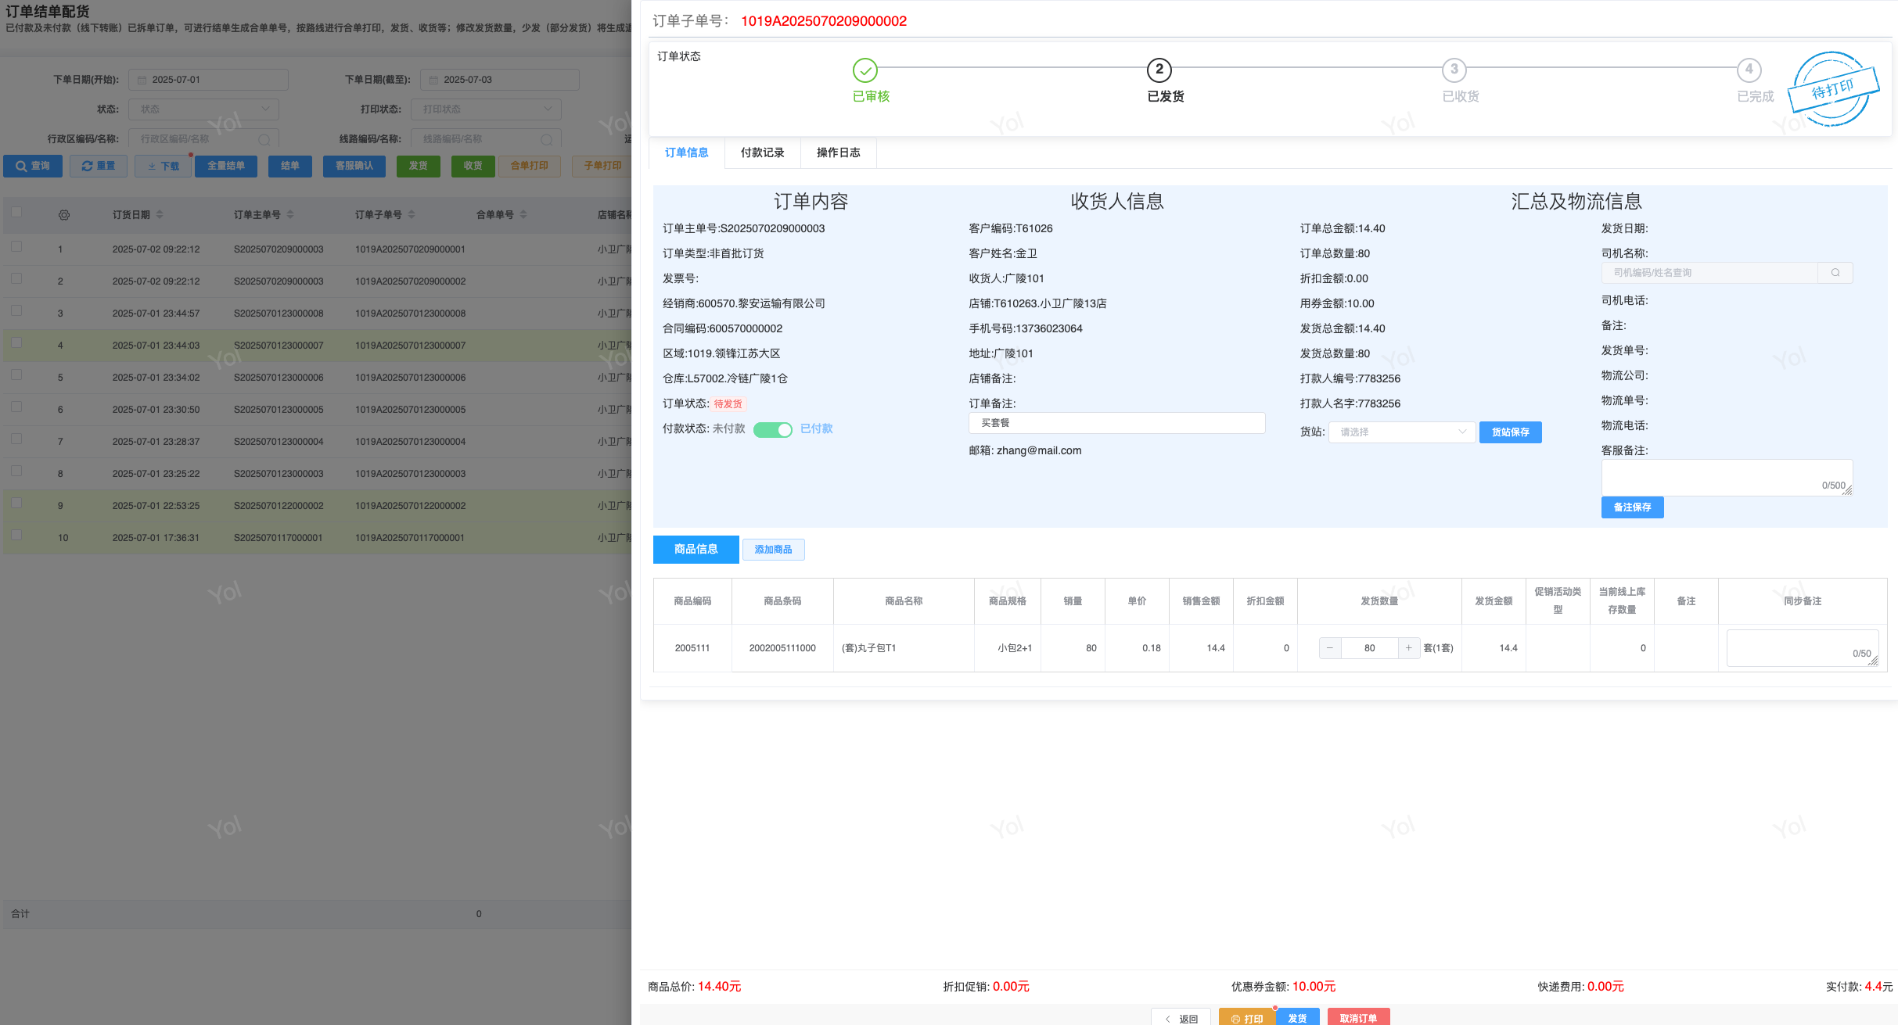Click the sort arrows beside 合单单号 header

523,214
